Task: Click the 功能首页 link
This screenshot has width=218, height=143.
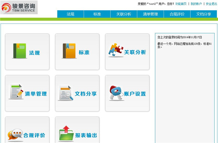Action: (x=181, y=4)
